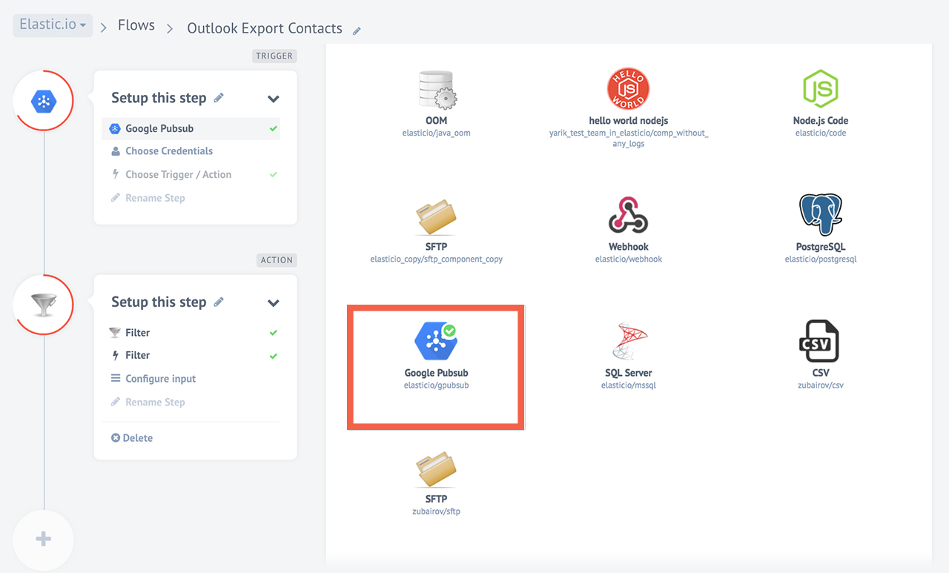
Task: Click the elasticio/mssql label
Action: point(628,385)
